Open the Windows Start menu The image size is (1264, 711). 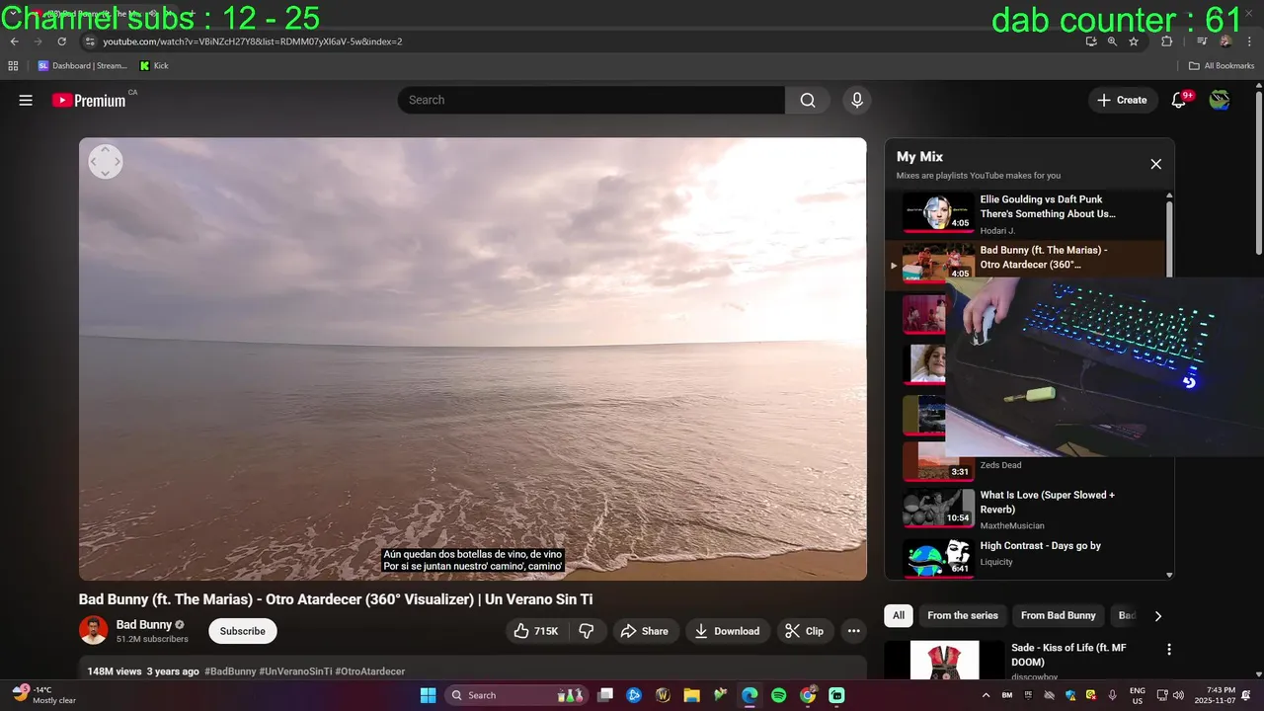click(x=428, y=695)
